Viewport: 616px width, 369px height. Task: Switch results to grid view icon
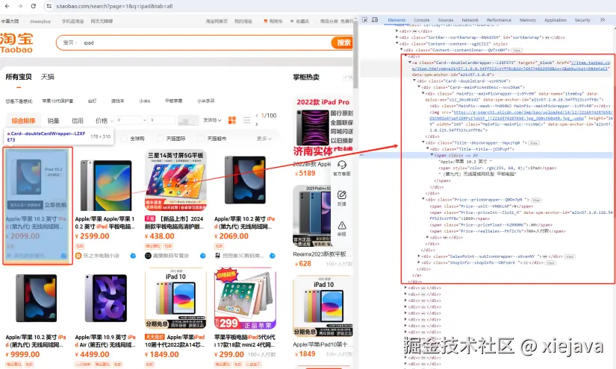232,120
